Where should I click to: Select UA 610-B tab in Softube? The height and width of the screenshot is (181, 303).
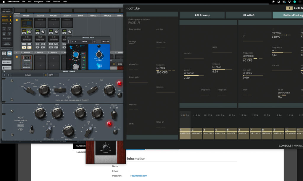[x=249, y=15]
